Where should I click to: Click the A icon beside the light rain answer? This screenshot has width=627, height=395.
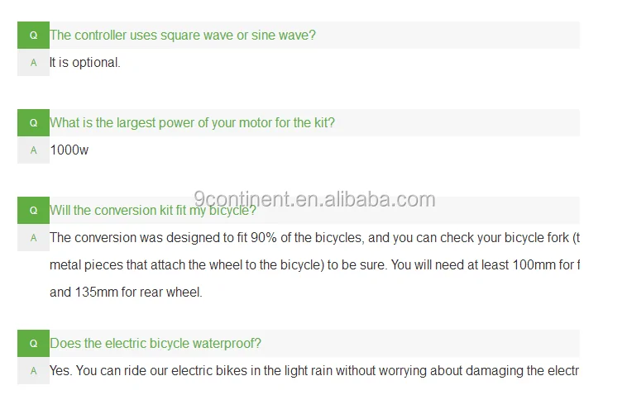33,371
